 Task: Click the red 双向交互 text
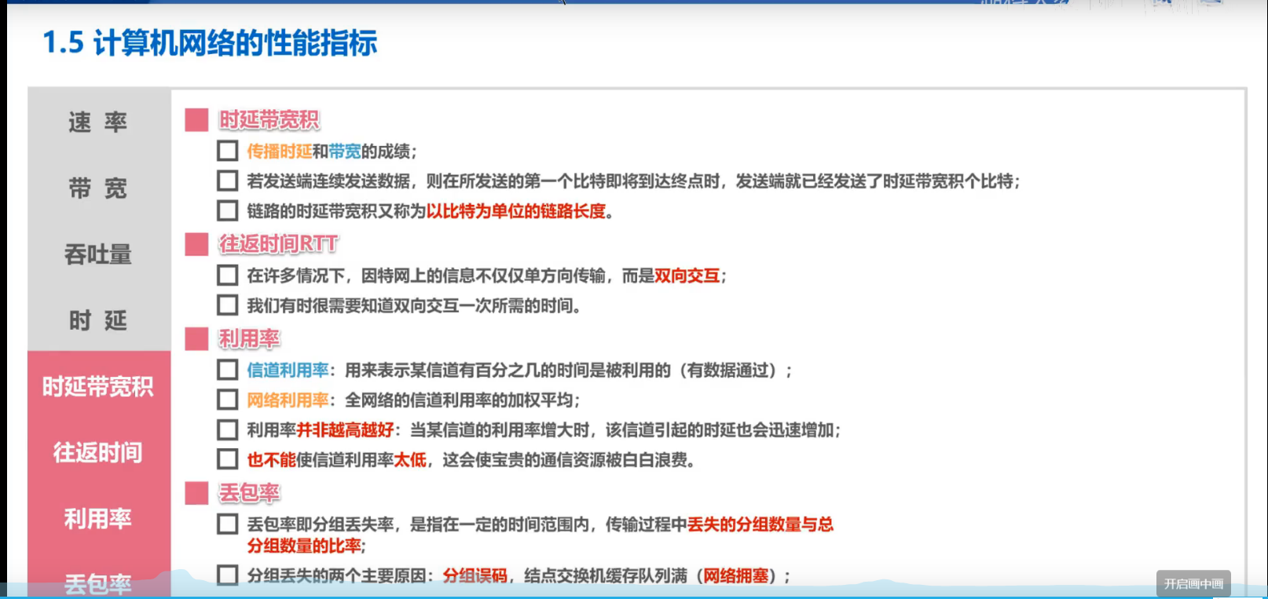click(x=687, y=276)
